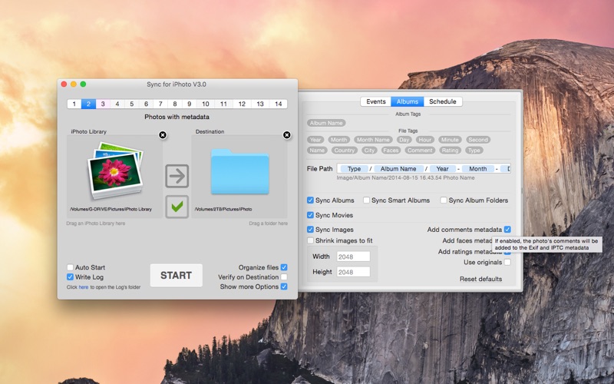Click the Type token in File Path field
614x384 pixels.
354,169
